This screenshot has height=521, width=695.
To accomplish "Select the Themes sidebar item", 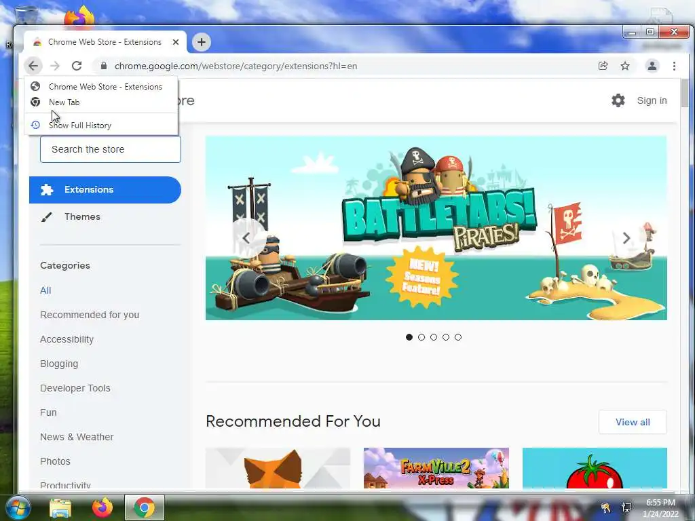I will tap(105, 216).
